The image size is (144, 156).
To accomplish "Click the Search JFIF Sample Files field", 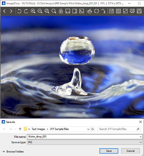I will click(x=119, y=129).
